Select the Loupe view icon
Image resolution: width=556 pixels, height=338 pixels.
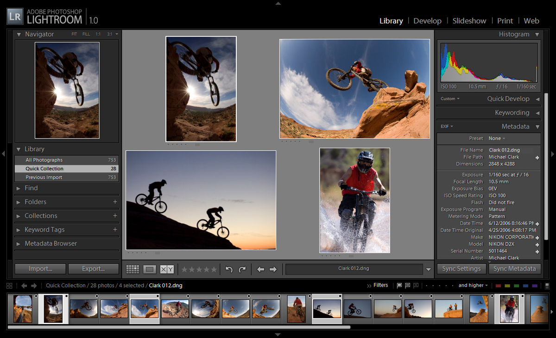pyautogui.click(x=149, y=269)
